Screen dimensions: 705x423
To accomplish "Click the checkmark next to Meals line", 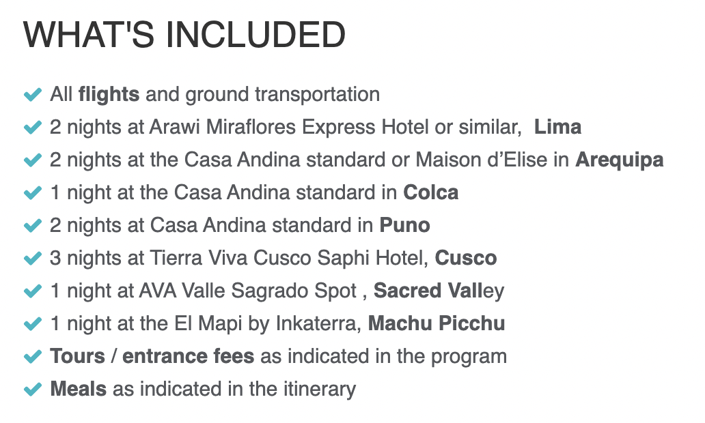I will [x=33, y=390].
